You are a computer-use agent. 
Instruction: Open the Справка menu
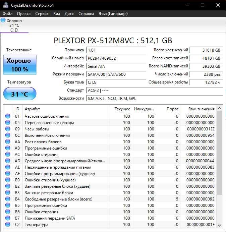(x=86, y=14)
